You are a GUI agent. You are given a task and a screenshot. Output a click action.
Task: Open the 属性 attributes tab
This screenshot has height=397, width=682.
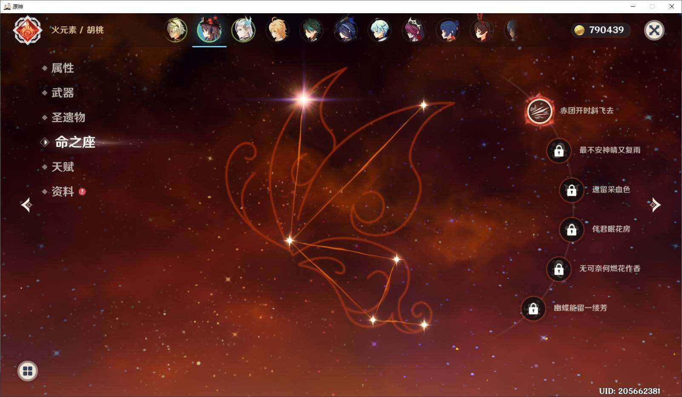62,68
